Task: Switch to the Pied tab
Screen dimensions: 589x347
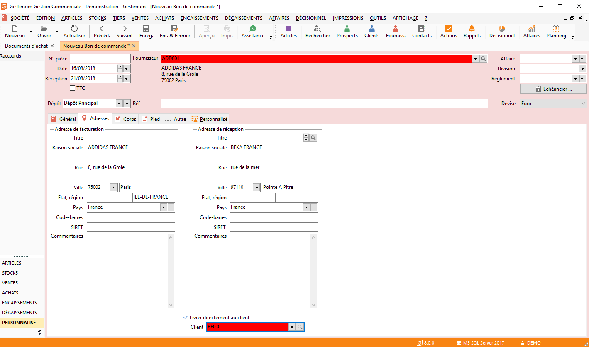Action: 151,119
